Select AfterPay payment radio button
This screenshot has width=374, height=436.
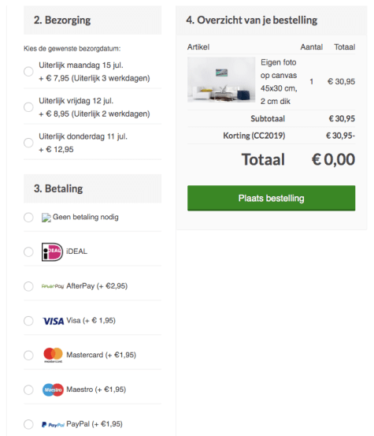(x=28, y=286)
